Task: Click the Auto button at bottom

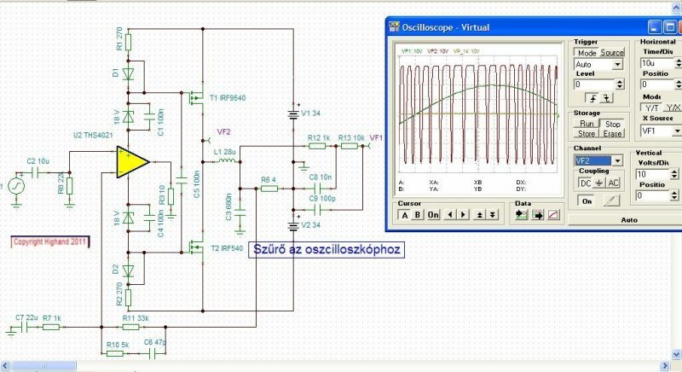Action: tap(629, 220)
